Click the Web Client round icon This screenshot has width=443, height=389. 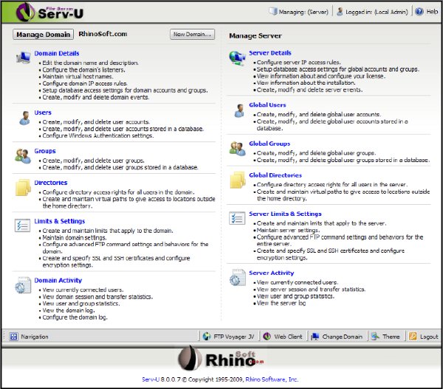coord(267,336)
